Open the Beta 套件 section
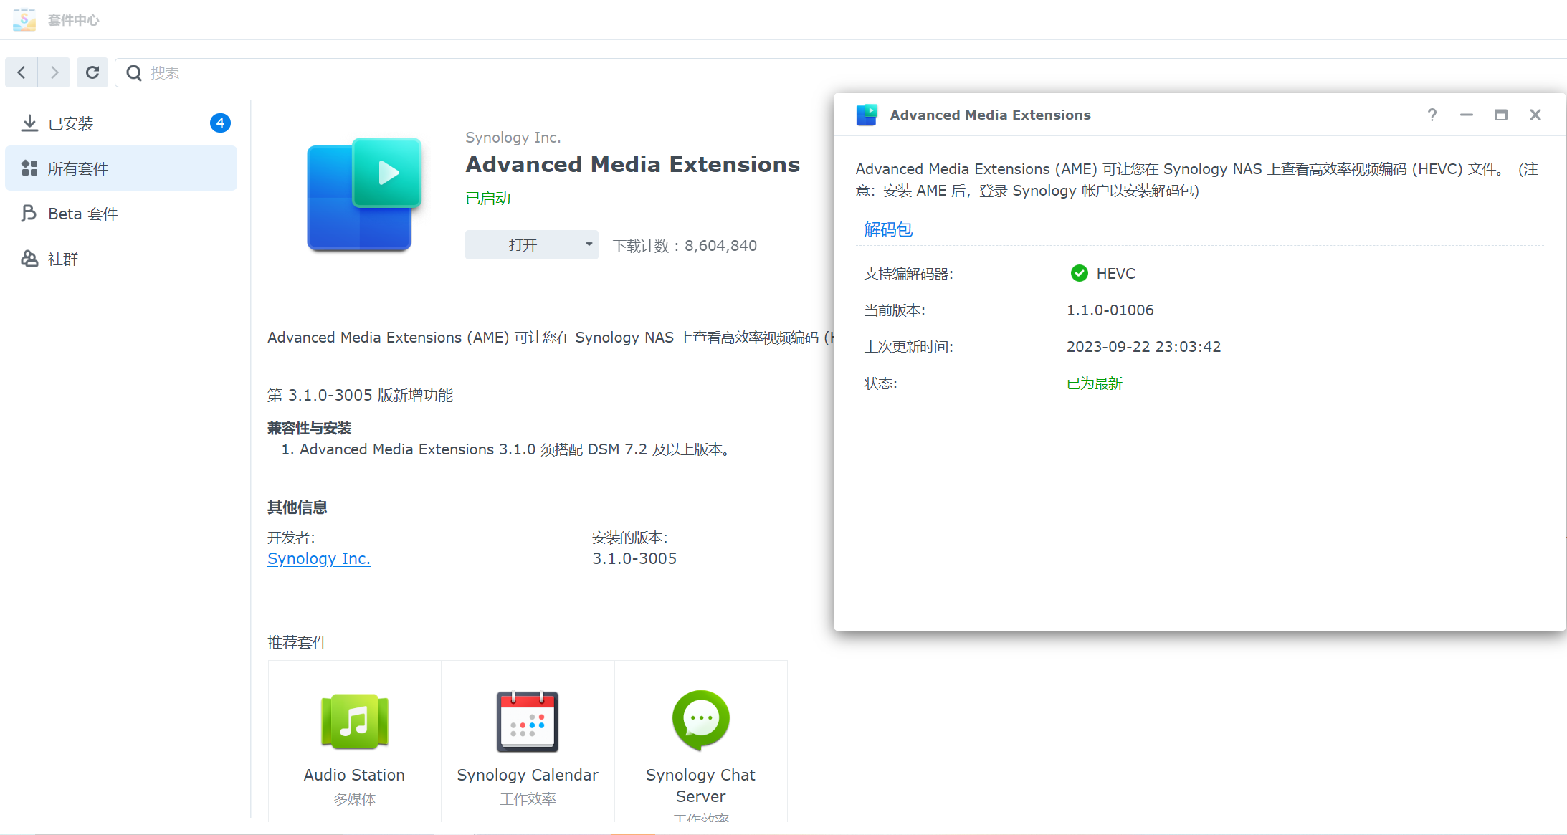 (x=121, y=214)
